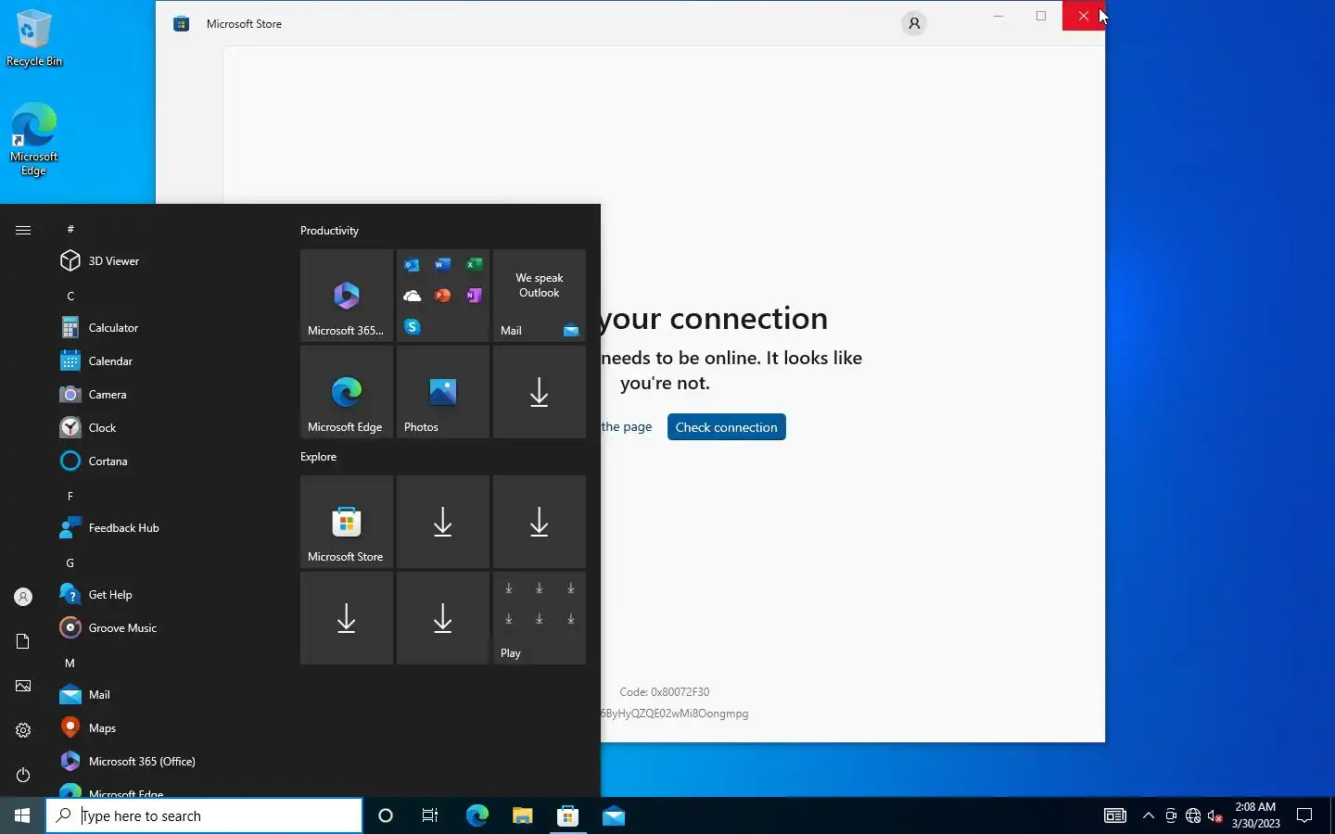Open Documents from the Start sidebar
Screen dimensions: 1335x834
tap(23, 641)
